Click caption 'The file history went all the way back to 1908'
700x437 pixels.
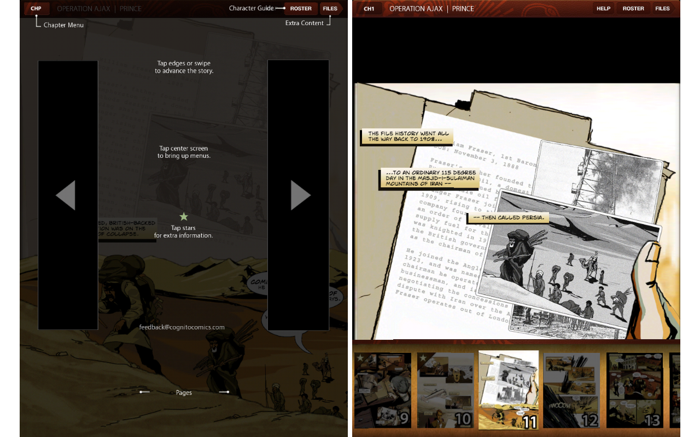[x=407, y=136]
